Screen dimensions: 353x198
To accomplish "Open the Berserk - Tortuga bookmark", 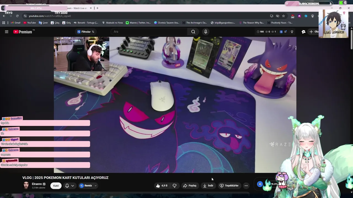I will (86, 23).
